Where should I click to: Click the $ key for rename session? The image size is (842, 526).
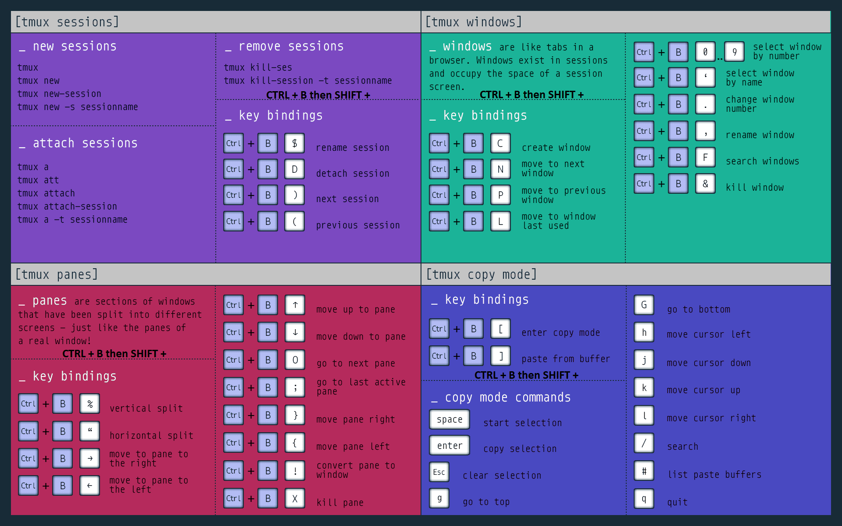pos(294,143)
